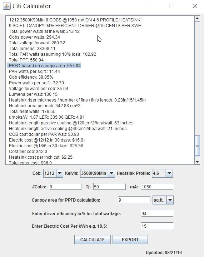The width and height of the screenshot is (204, 257).
Task: Click the scrollbar up arrow
Action: click(197, 18)
